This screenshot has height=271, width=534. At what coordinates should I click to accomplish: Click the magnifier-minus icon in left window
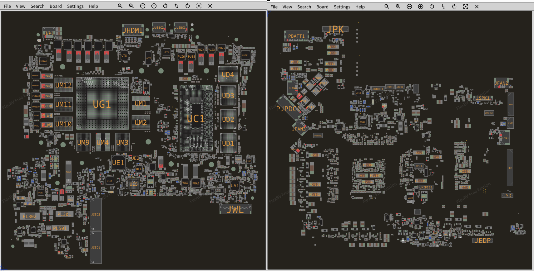(120, 6)
